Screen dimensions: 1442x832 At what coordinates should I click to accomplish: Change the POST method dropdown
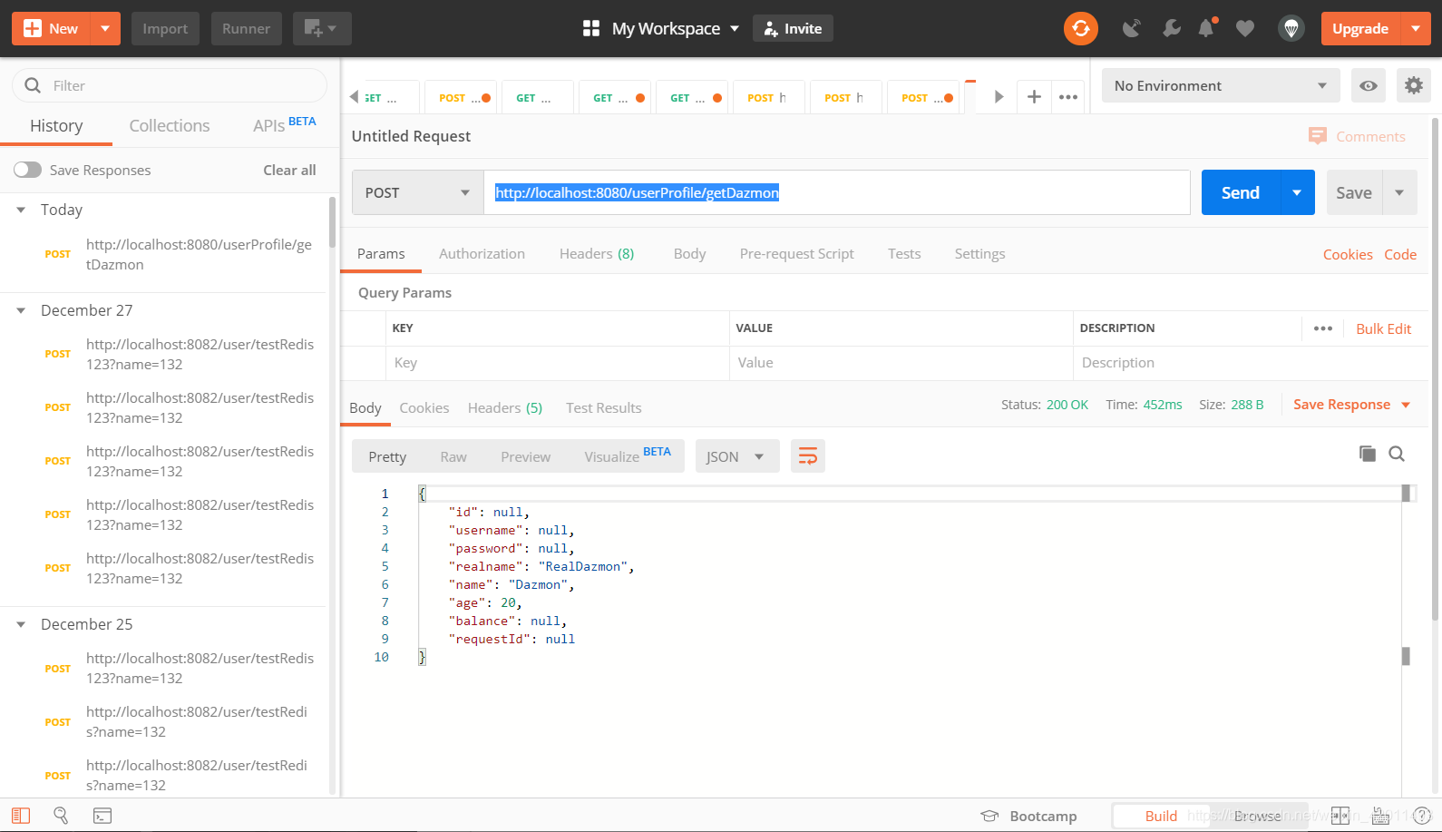(x=417, y=192)
